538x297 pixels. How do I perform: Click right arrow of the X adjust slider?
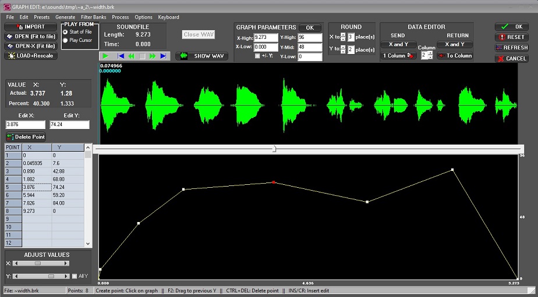pyautogui.click(x=66, y=263)
